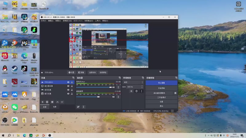This screenshot has height=138, width=246.
Task: Click 选择颜色 in the source toolbar
Action: [103, 72]
